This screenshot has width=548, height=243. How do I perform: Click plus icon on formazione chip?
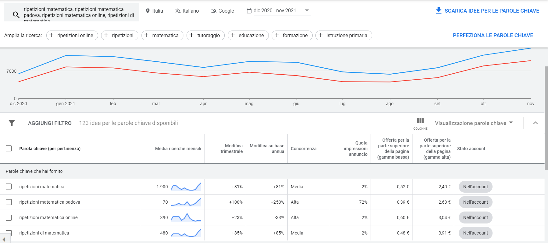point(277,35)
